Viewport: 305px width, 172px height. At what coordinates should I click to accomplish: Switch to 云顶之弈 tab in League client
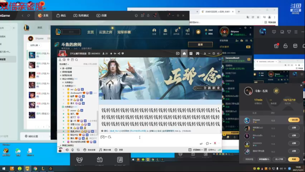[x=106, y=32]
